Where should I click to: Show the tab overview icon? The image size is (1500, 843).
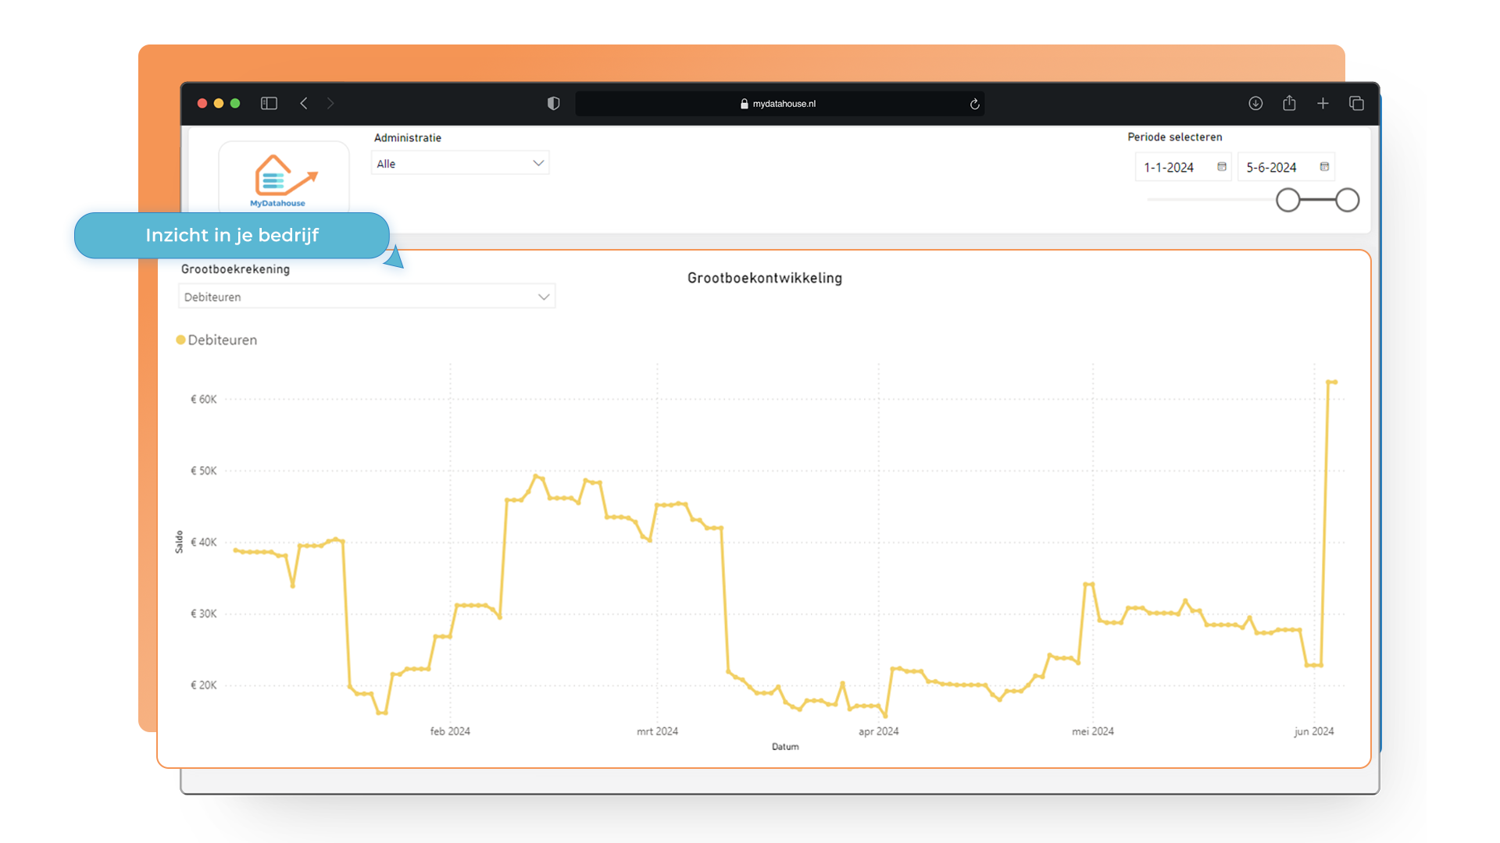[1356, 103]
